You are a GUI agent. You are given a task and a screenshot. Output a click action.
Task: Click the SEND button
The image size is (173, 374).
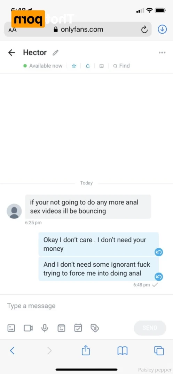[x=150, y=328]
